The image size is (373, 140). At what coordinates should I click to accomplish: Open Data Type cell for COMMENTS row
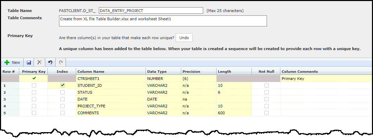coord(163,113)
